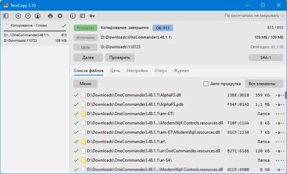
Task: Click green check next to AlphaFS.pdb
Action: [x=76, y=104]
